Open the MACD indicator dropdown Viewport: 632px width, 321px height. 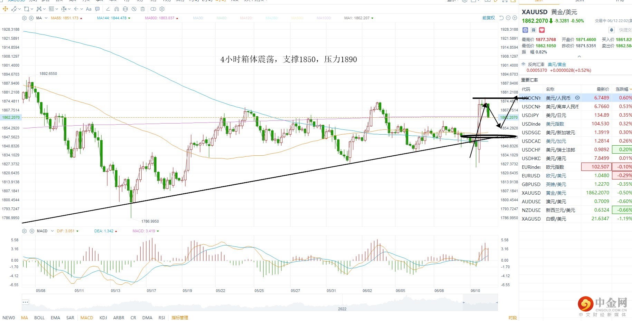52,231
